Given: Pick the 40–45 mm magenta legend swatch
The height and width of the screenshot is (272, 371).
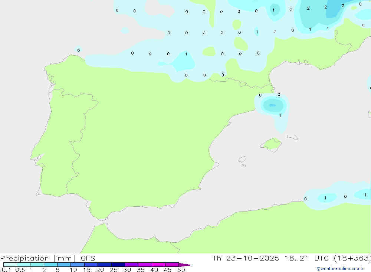Looking at the screenshot, I should point(158,265).
